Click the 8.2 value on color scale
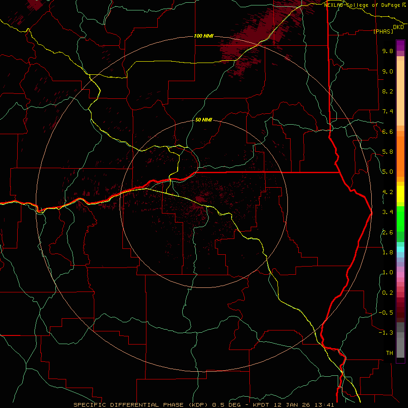This screenshot has height=408, width=408. pyautogui.click(x=388, y=91)
